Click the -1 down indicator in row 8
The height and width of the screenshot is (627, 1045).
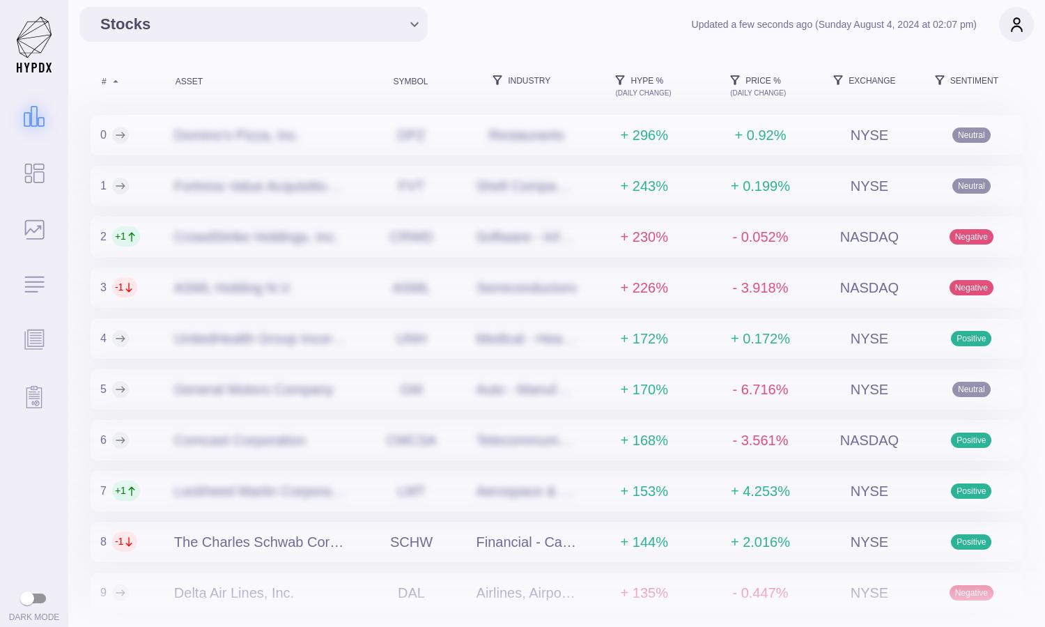(124, 542)
